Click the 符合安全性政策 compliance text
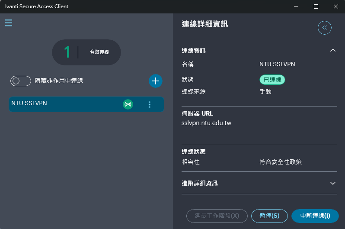The width and height of the screenshot is (345, 229). [x=281, y=162]
